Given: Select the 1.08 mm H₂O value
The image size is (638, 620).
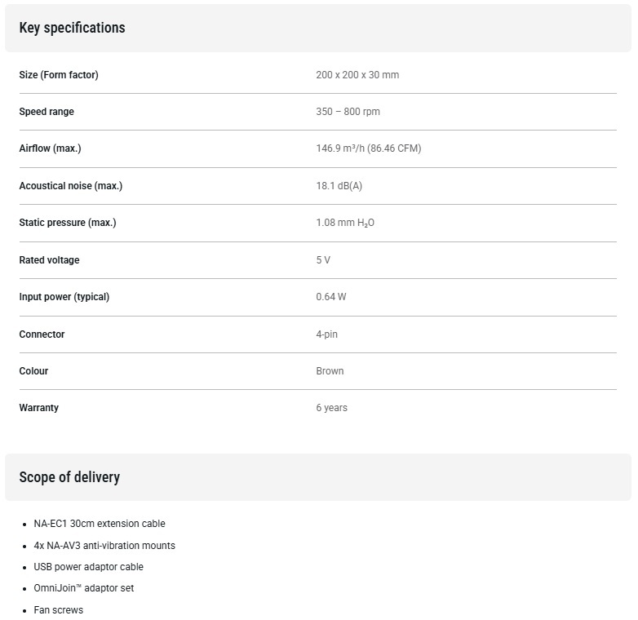Looking at the screenshot, I should point(345,223).
